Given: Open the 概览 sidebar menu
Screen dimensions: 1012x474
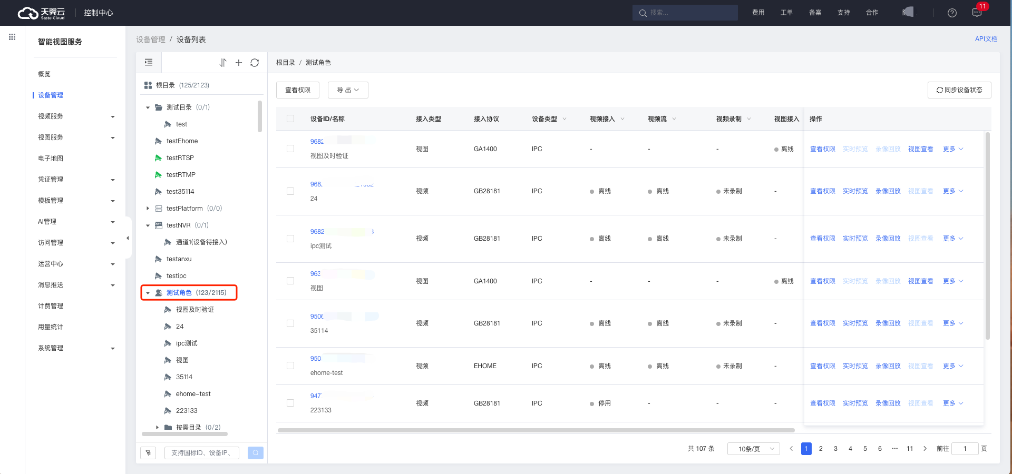Looking at the screenshot, I should click(x=44, y=74).
